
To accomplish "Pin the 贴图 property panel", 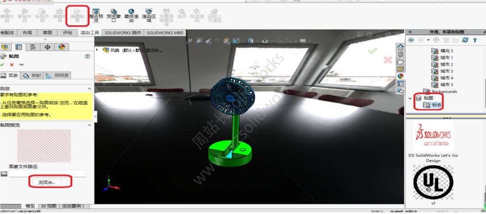I will pos(21,65).
